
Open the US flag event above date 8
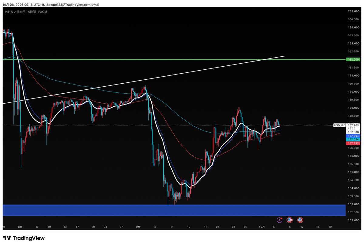click(290, 220)
